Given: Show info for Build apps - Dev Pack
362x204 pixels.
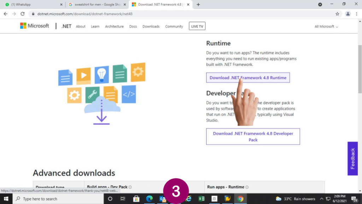Looking at the screenshot, I should click(130, 187).
